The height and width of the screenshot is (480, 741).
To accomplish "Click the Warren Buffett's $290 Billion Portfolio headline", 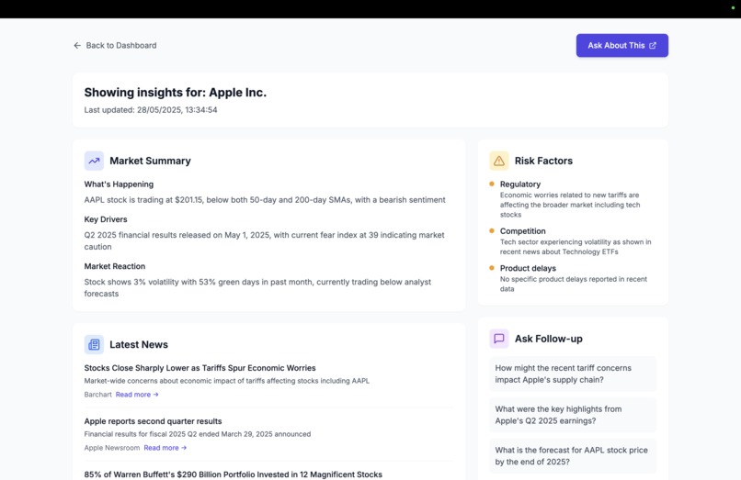I will [x=233, y=474].
